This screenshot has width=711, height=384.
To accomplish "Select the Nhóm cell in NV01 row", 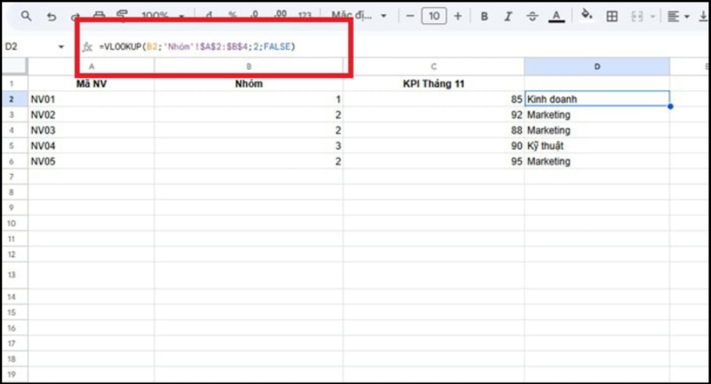I will point(249,99).
